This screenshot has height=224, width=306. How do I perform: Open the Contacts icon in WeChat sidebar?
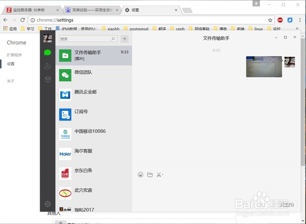47,66
